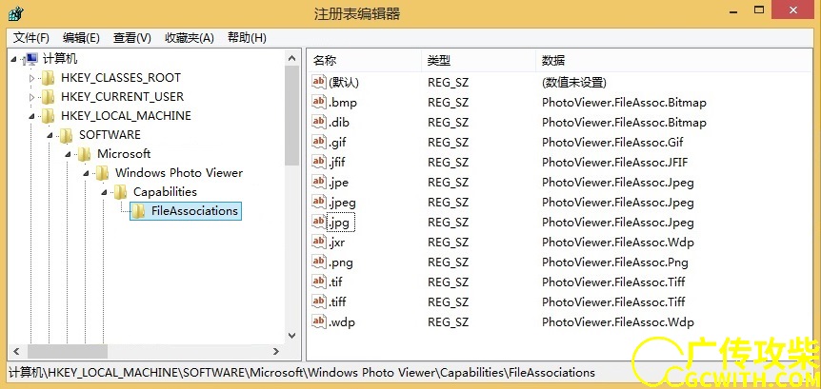Image resolution: width=821 pixels, height=389 pixels.
Task: Collapse the 计算机 root node
Action: click(13, 60)
